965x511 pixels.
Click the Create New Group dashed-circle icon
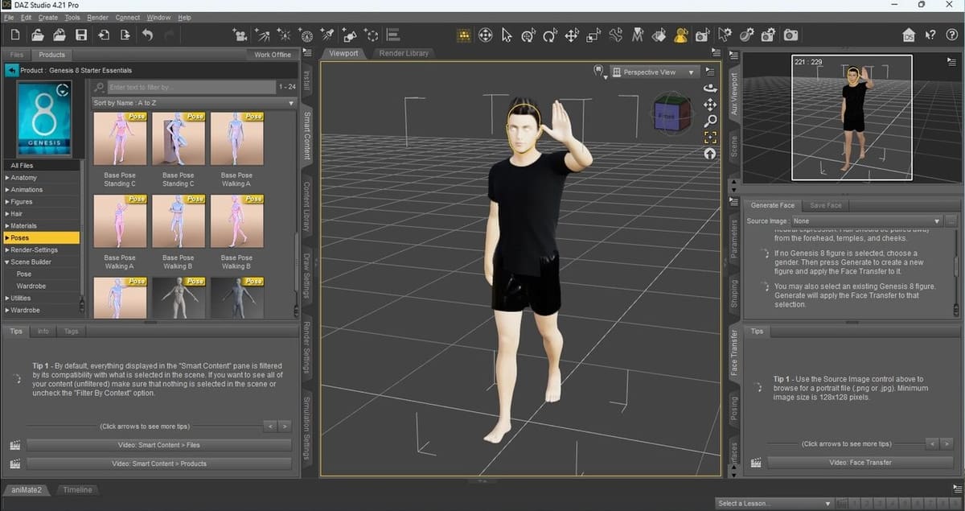372,35
